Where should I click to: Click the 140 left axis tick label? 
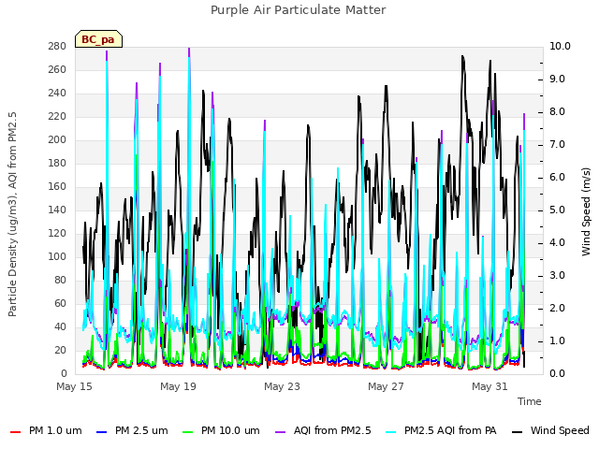point(57,210)
